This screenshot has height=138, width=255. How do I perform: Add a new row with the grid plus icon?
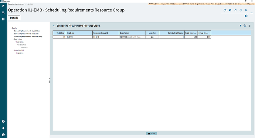click(x=245, y=26)
